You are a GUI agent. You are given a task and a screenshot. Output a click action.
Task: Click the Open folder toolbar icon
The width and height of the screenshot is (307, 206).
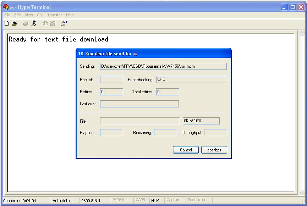tap(15, 23)
